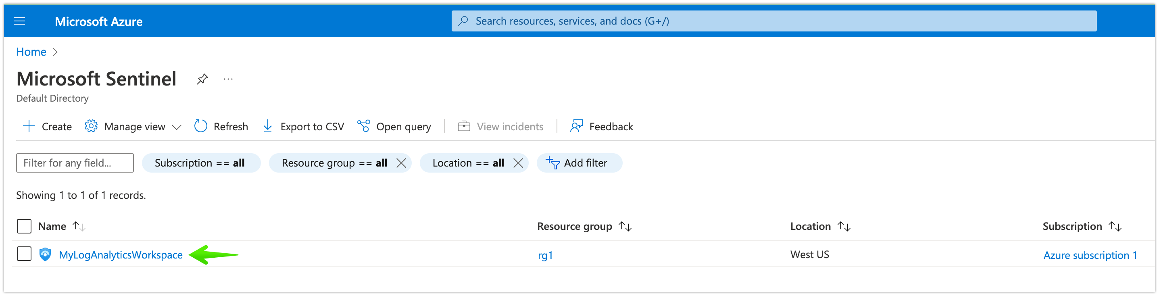
Task: Click the Feedback person icon
Action: (576, 126)
